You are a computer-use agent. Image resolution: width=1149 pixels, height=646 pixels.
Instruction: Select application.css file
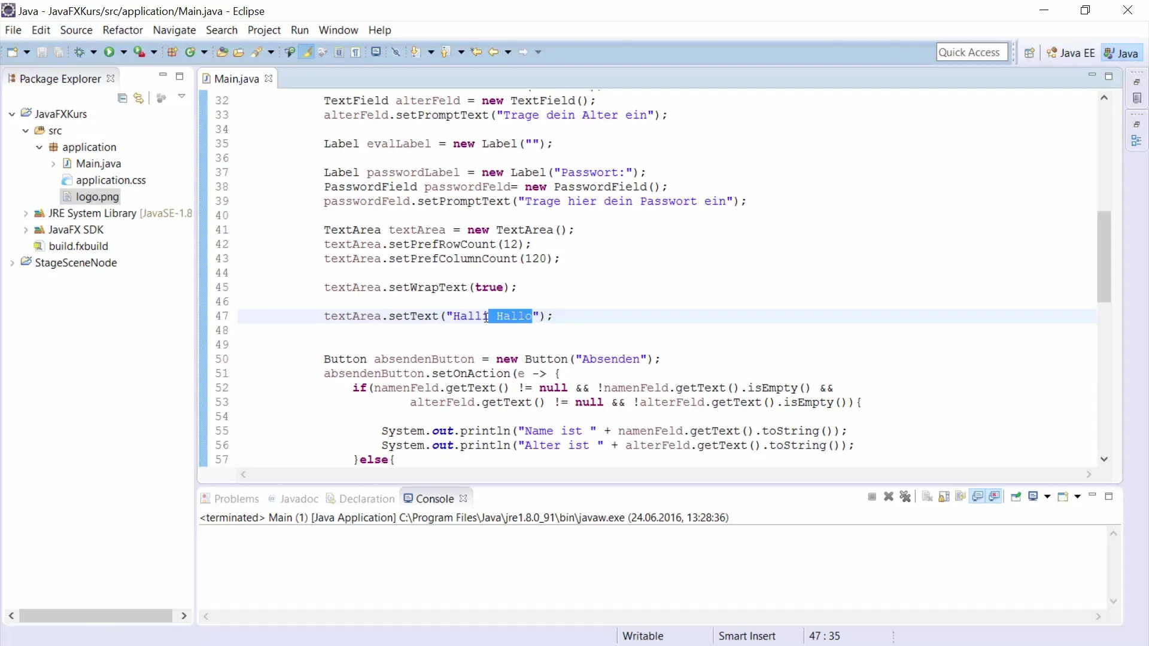[104, 180]
